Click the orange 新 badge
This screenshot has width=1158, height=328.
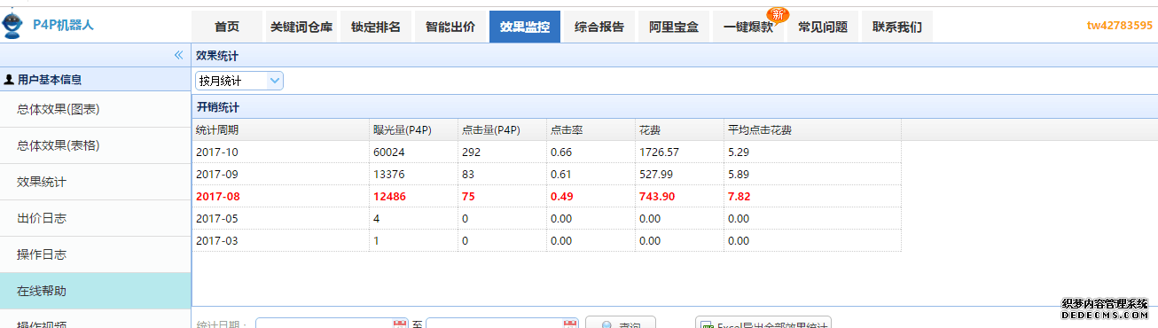tap(778, 14)
